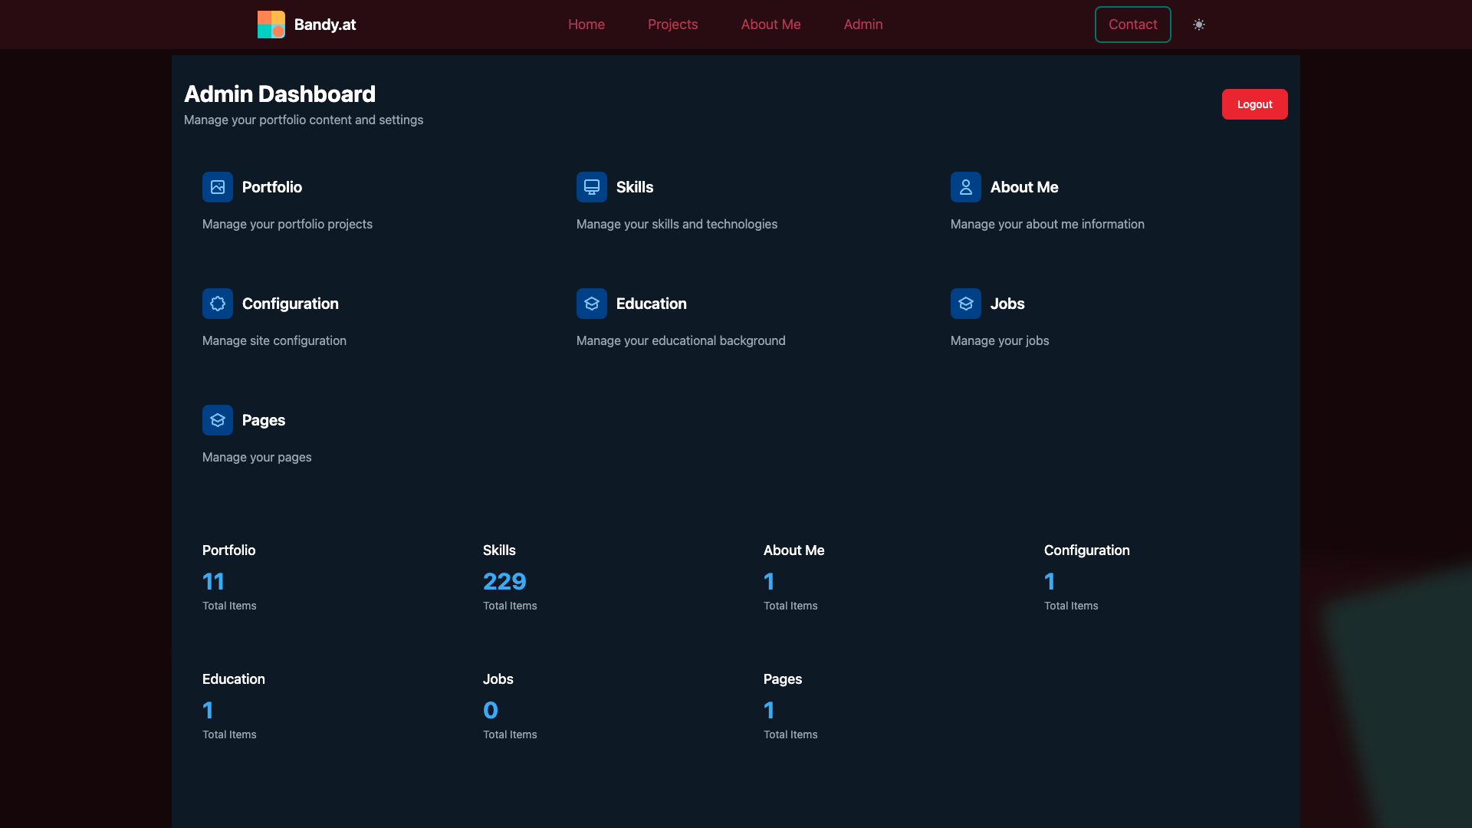Viewport: 1472px width, 828px height.
Task: Click 'Manage your pages' text
Action: pos(257,457)
